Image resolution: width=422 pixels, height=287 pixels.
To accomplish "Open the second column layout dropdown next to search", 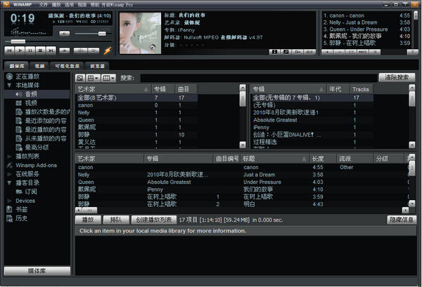I will (109, 78).
